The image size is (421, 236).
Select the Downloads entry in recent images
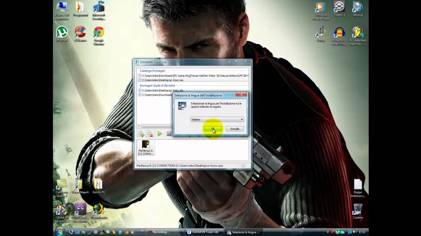click(x=155, y=95)
